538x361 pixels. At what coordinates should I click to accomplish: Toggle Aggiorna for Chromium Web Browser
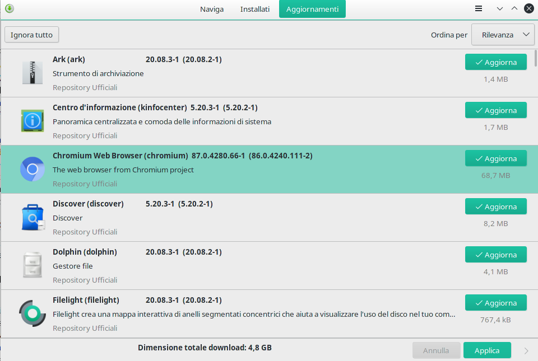(x=496, y=158)
